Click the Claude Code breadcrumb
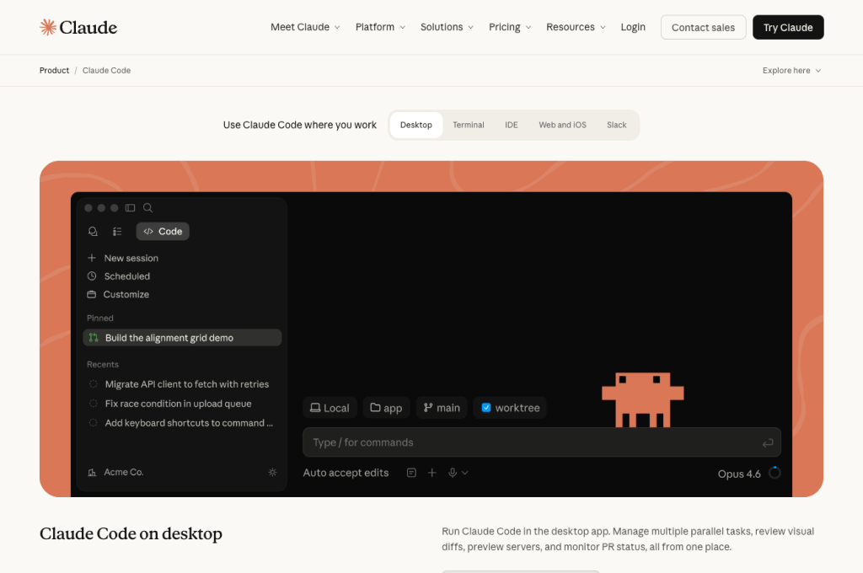The height and width of the screenshot is (573, 863). point(106,71)
